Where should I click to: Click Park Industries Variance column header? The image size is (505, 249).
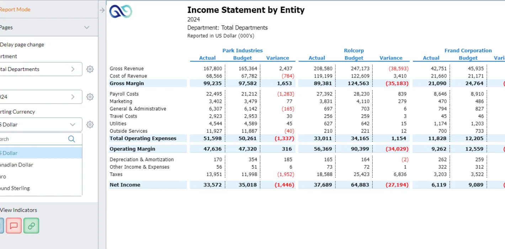click(x=278, y=58)
